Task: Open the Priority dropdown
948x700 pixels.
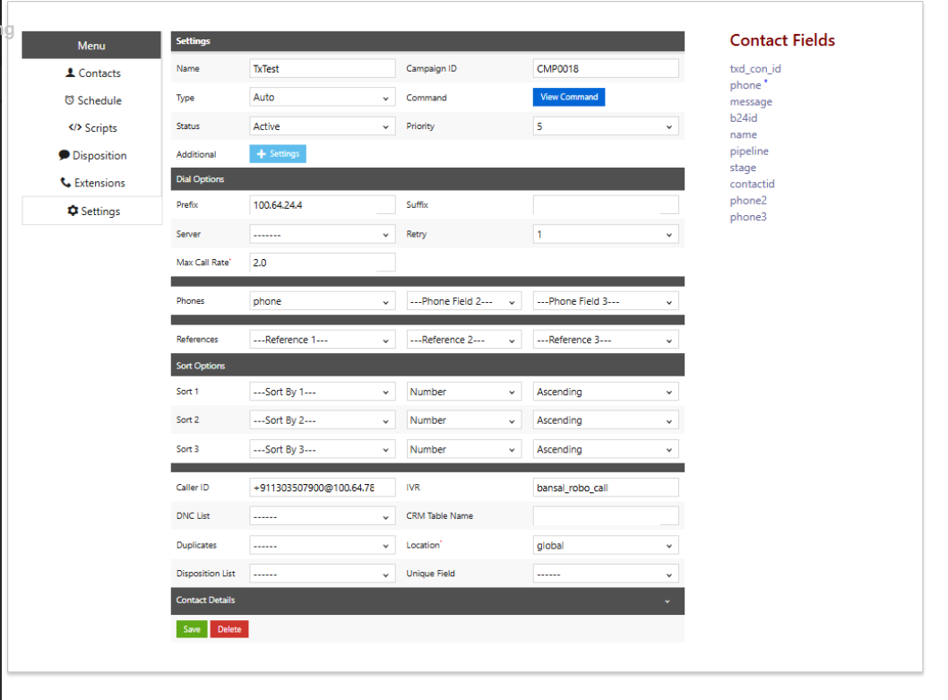Action: tap(605, 126)
